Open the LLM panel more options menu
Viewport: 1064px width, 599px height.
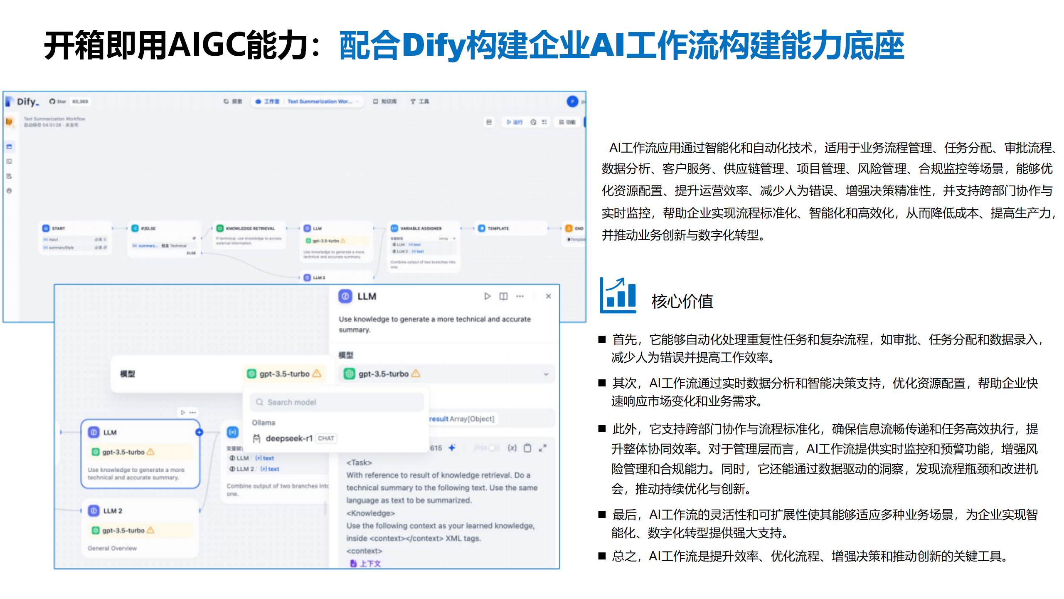coord(520,296)
